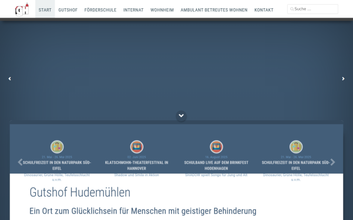Viewport: 353px width, 220px height.
Task: Click Klatschmohn-Theaterfestival theater icon
Action: click(x=136, y=147)
